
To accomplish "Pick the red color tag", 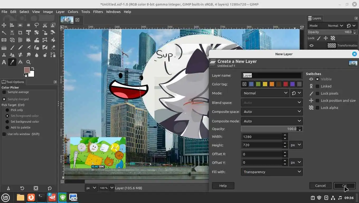I will [x=286, y=84].
